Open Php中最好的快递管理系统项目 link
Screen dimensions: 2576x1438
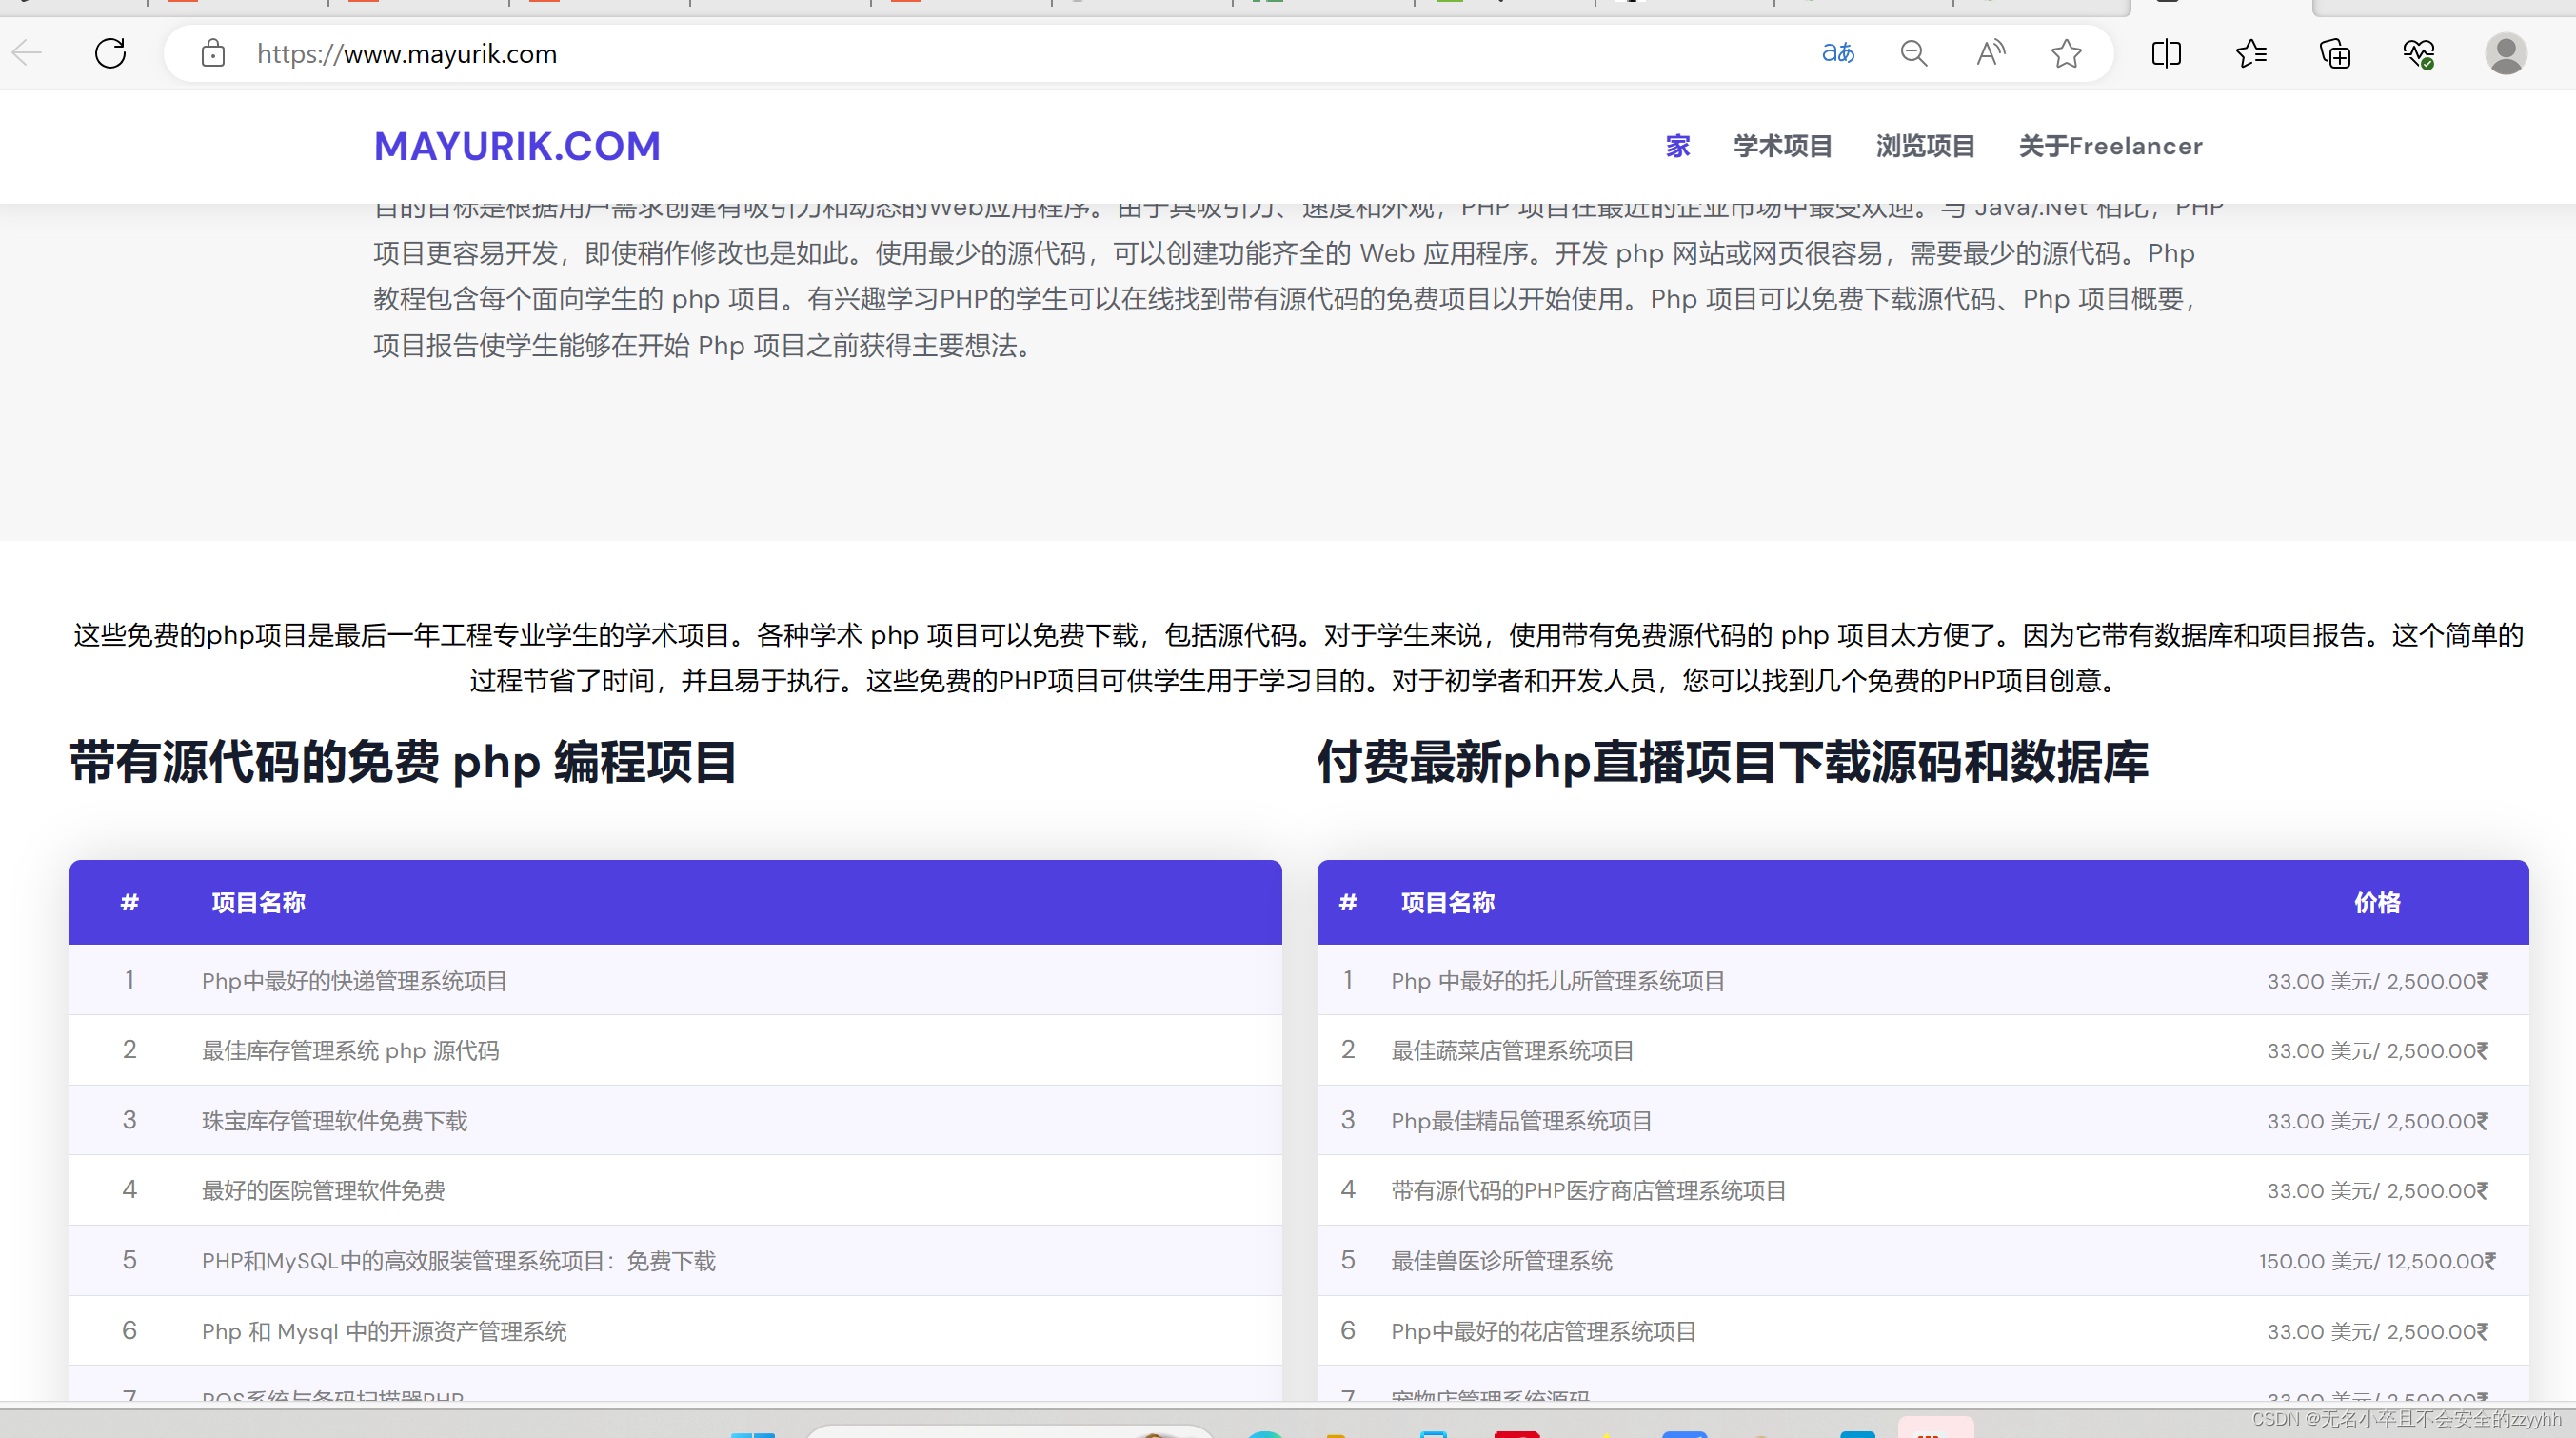pyautogui.click(x=354, y=981)
